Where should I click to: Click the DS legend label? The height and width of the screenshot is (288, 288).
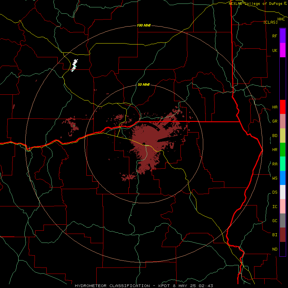pos(275,192)
